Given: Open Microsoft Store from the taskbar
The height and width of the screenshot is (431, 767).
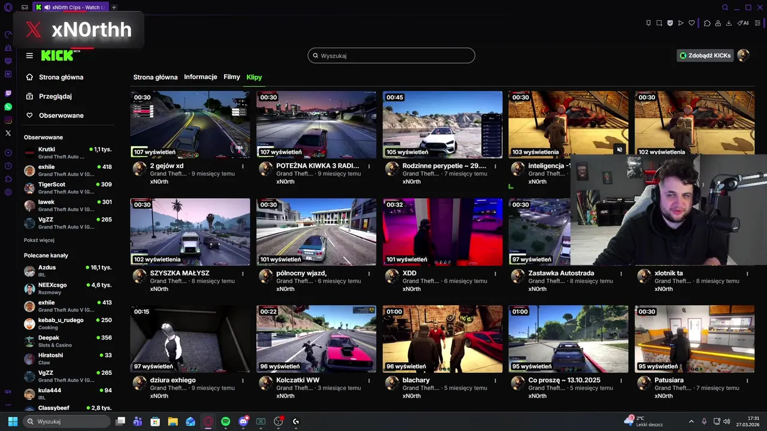Looking at the screenshot, I should (x=155, y=421).
